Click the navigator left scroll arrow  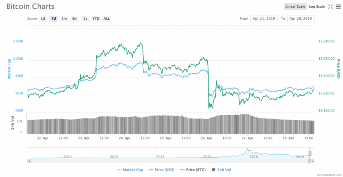(x=29, y=161)
